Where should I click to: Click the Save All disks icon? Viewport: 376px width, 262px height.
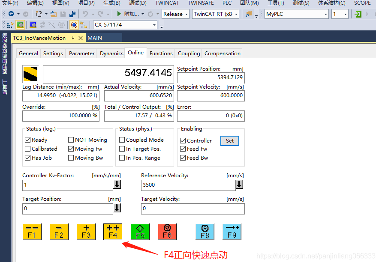point(72,14)
